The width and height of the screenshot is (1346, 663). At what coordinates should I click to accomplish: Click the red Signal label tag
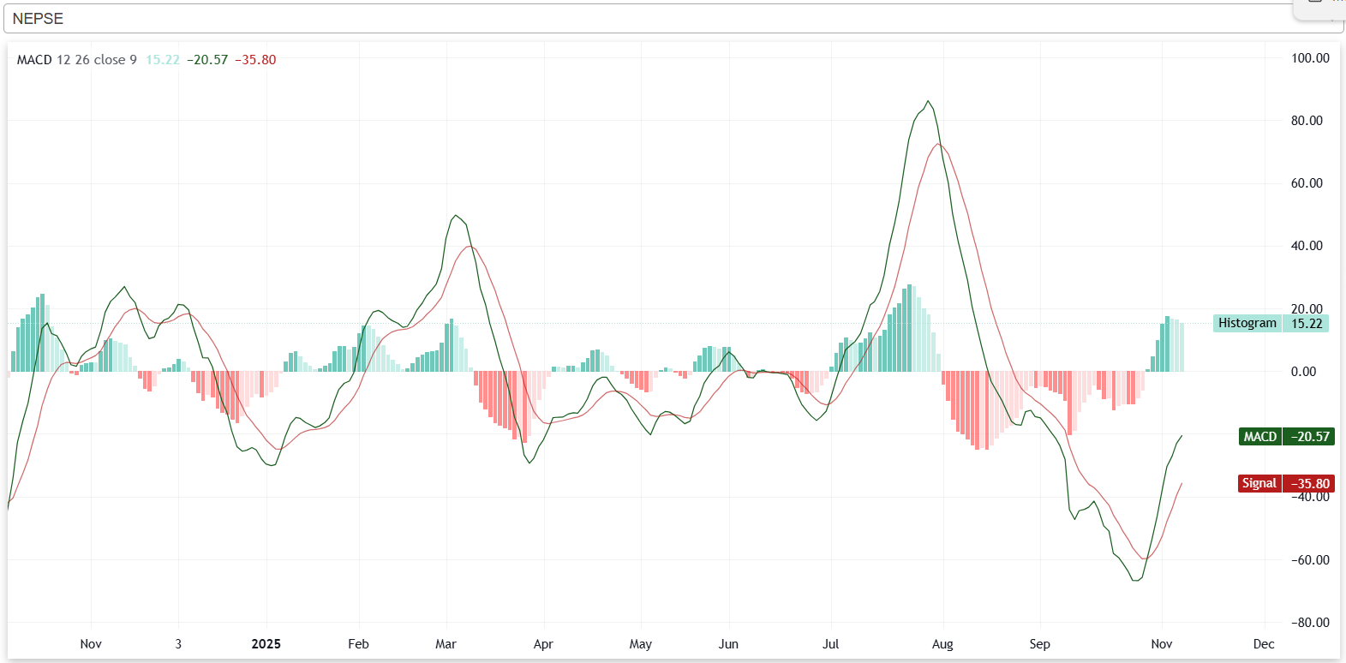(1259, 483)
